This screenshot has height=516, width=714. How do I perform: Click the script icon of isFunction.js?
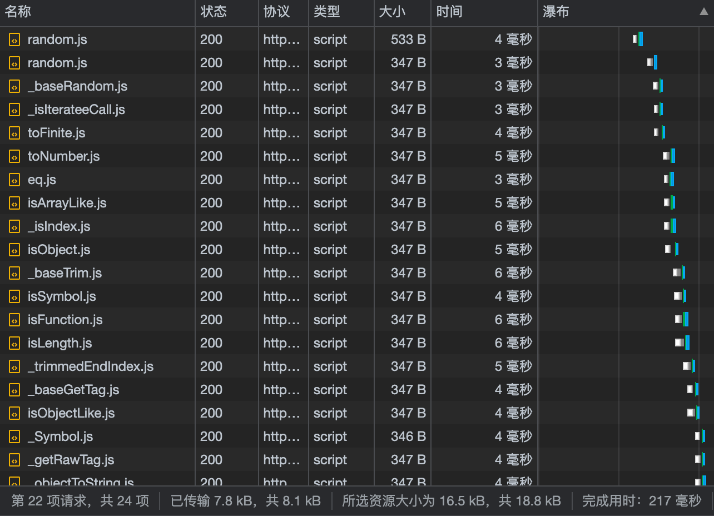[14, 320]
